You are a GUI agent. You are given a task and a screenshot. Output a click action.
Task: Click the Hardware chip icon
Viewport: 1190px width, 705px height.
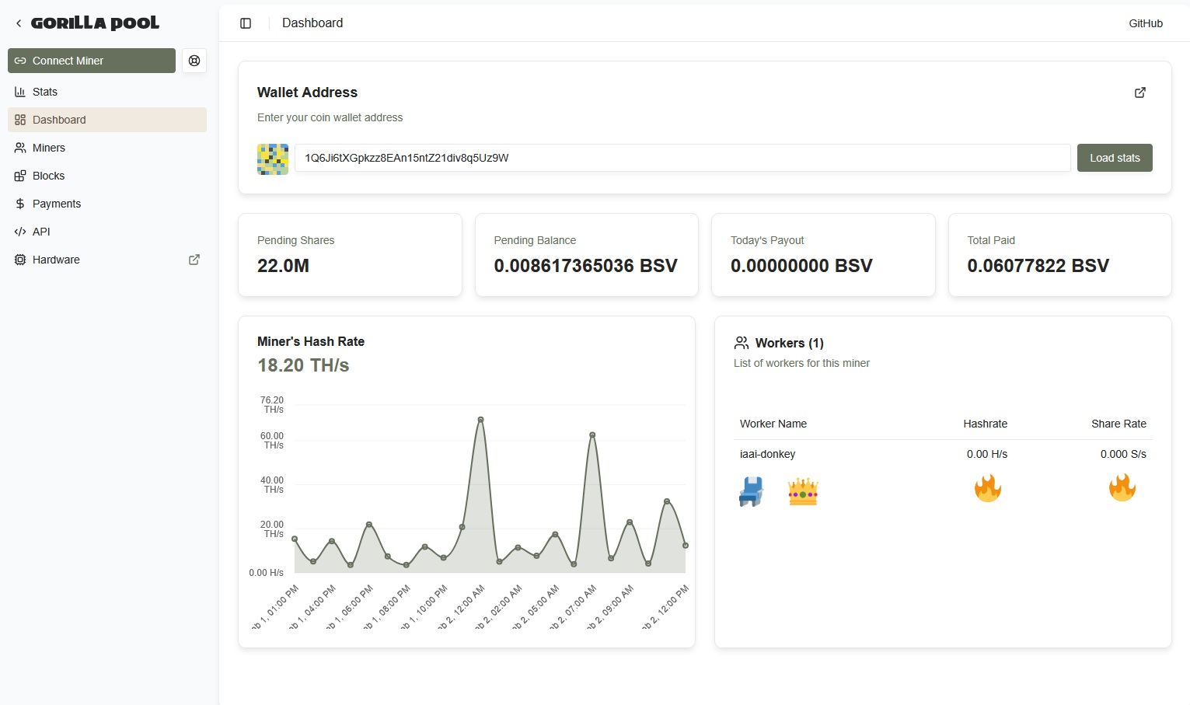point(20,260)
